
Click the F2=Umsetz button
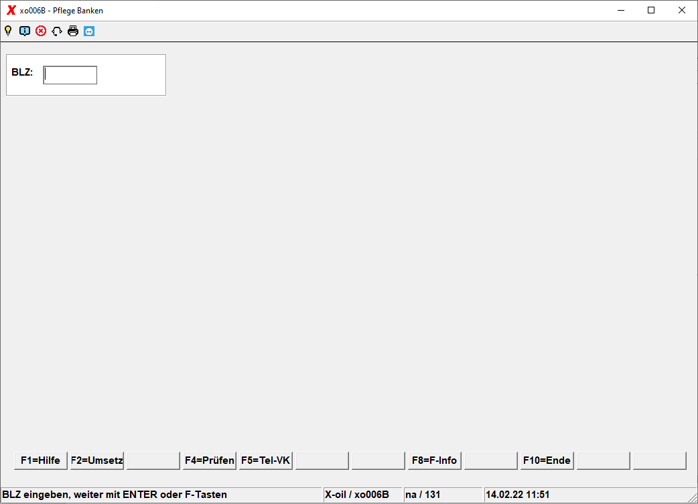[x=97, y=460]
